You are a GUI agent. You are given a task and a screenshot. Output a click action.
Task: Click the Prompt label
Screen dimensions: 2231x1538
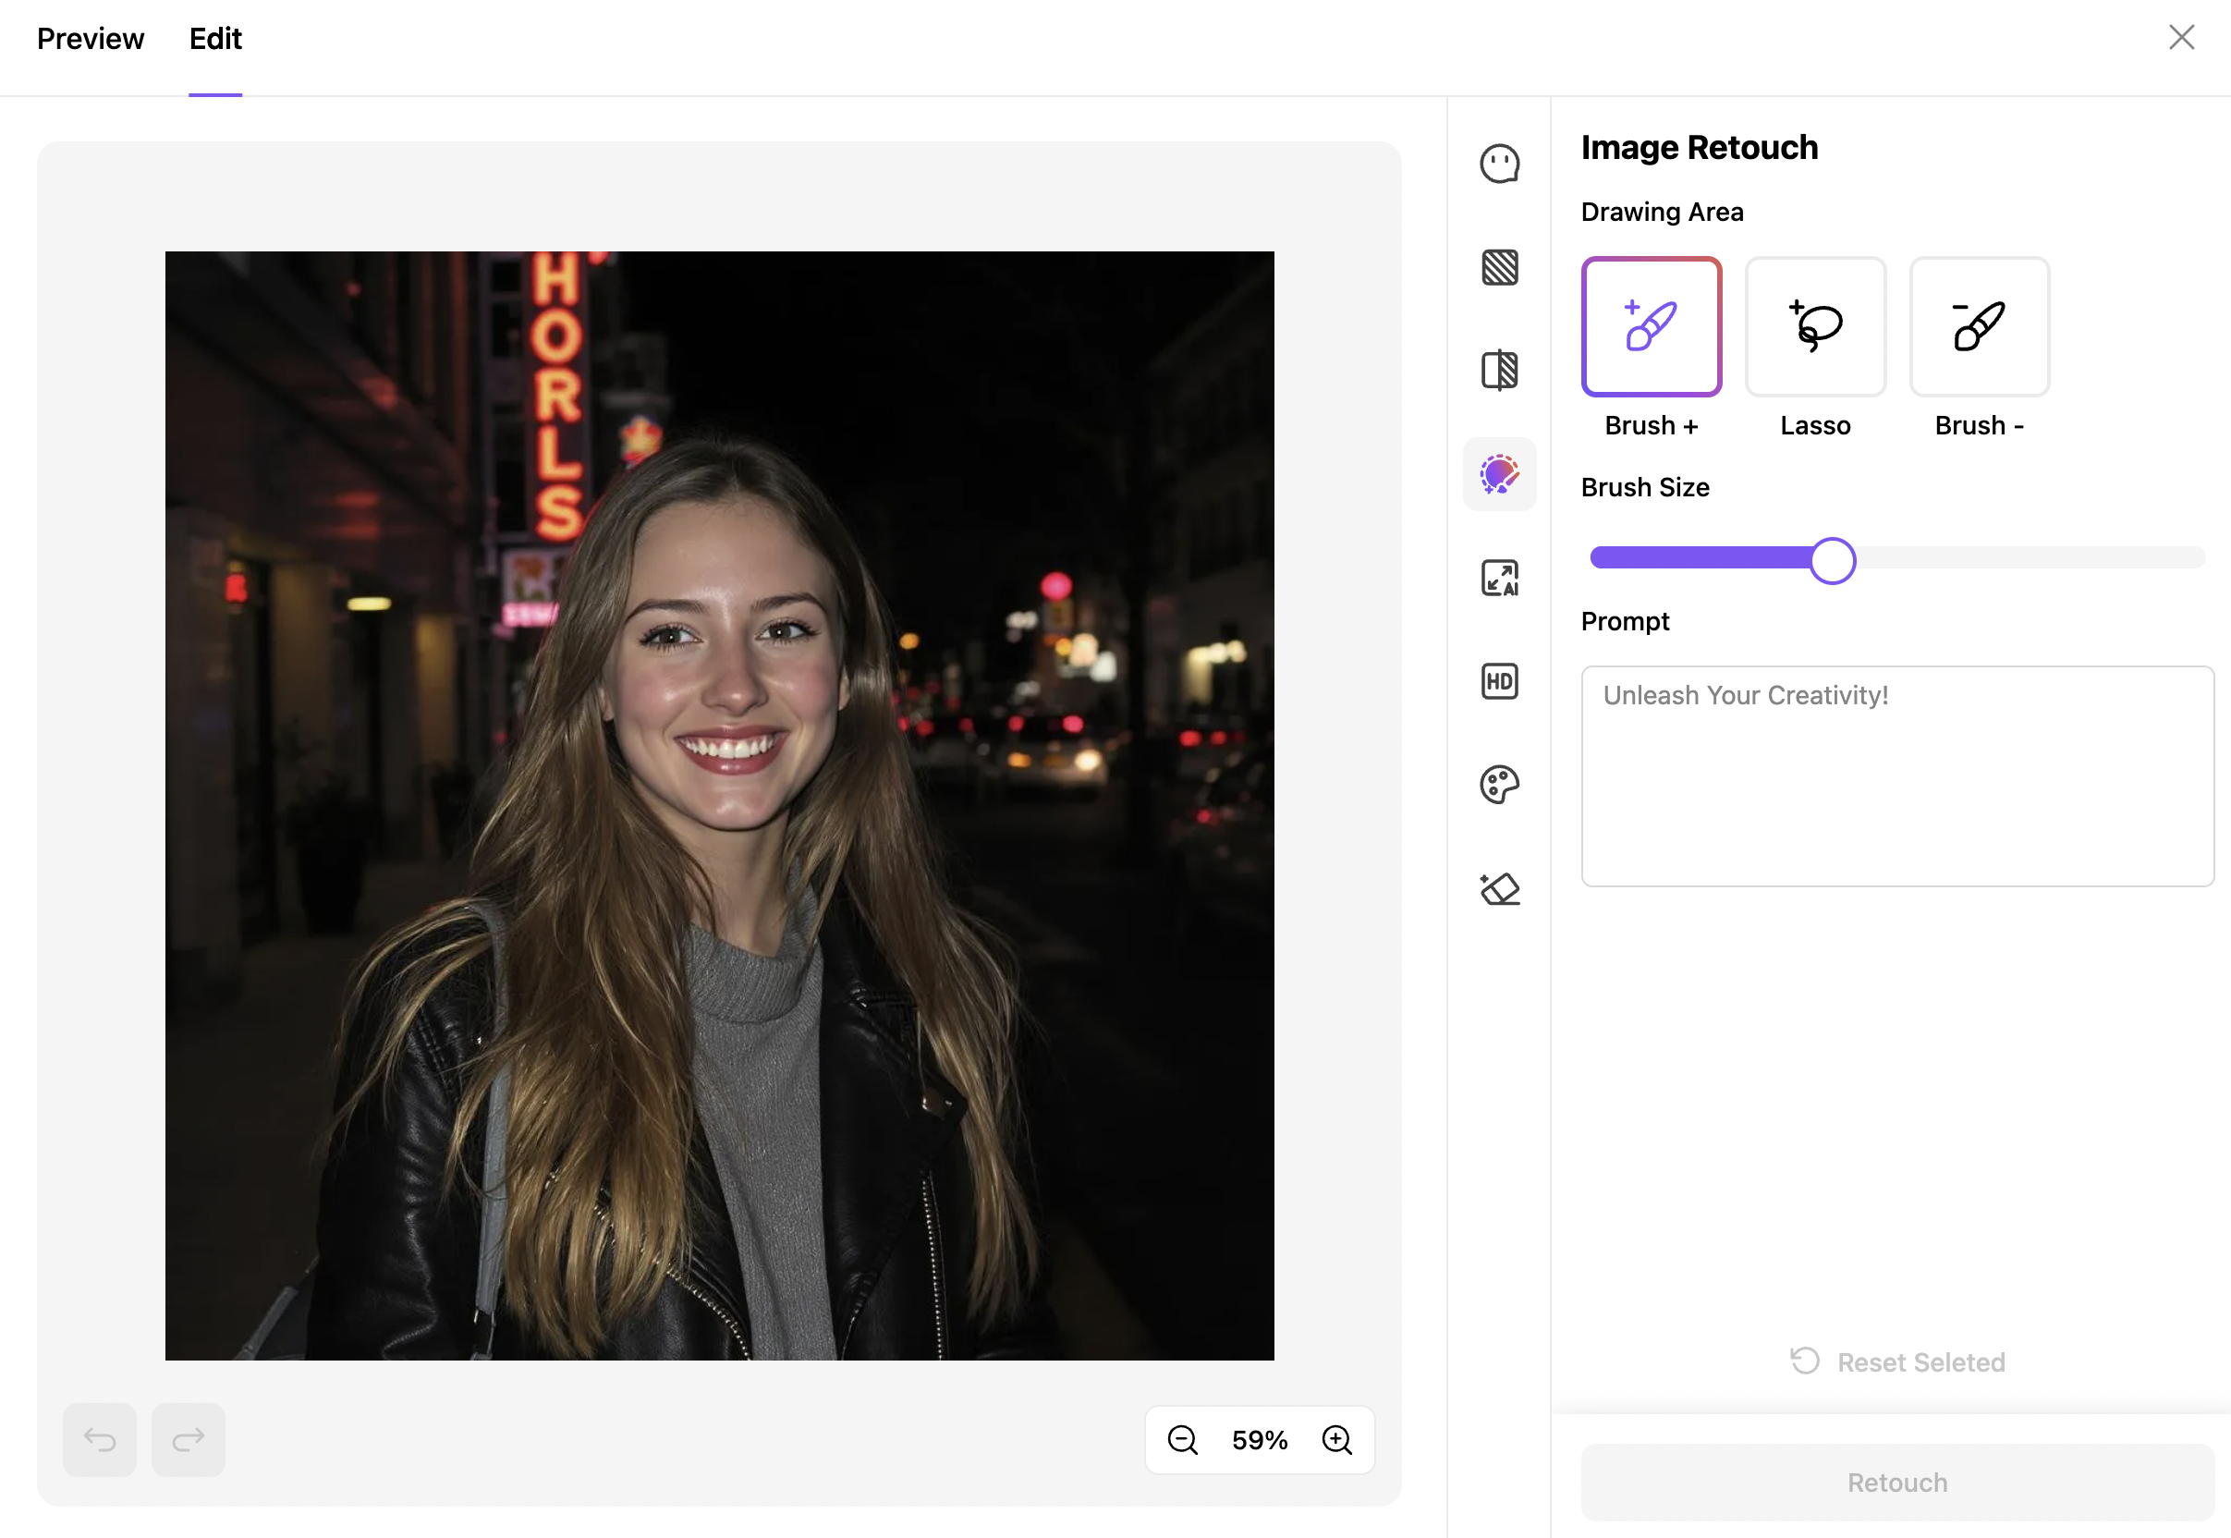tap(1624, 621)
